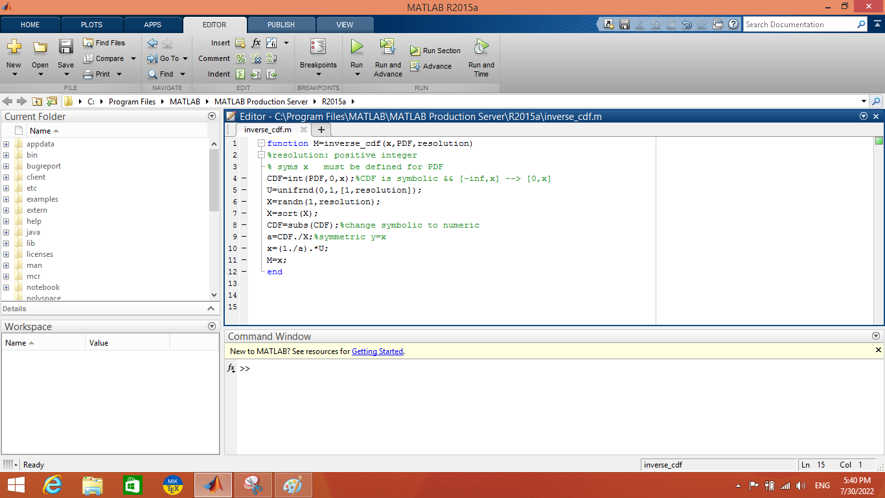Open the Compare dropdown arrow
The height and width of the screenshot is (498, 885).
(x=133, y=58)
